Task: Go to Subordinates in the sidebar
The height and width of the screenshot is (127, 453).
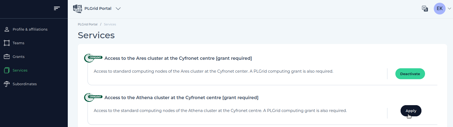Action: 25,84
